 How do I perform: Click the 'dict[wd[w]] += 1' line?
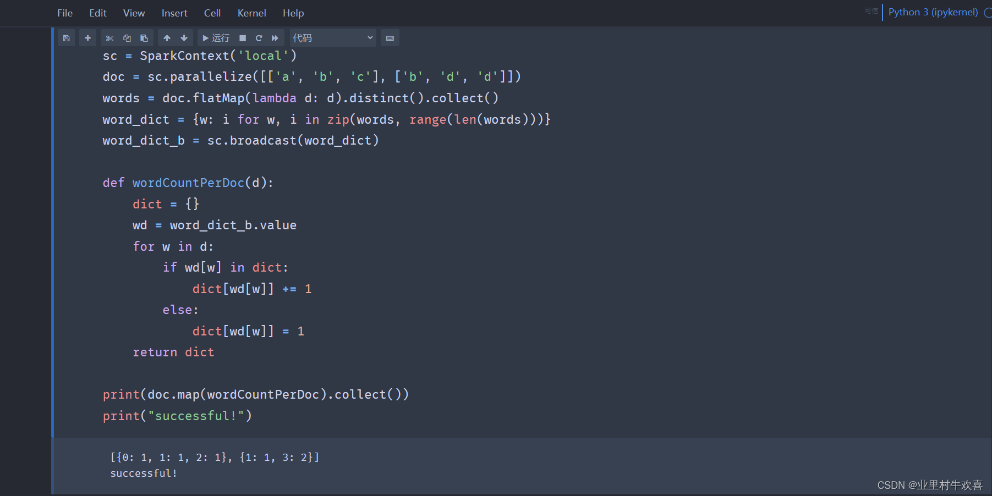252,289
